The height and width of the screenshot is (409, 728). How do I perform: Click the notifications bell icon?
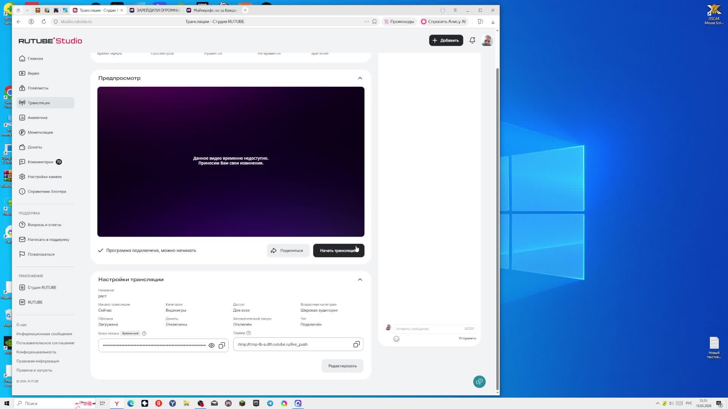tap(472, 40)
